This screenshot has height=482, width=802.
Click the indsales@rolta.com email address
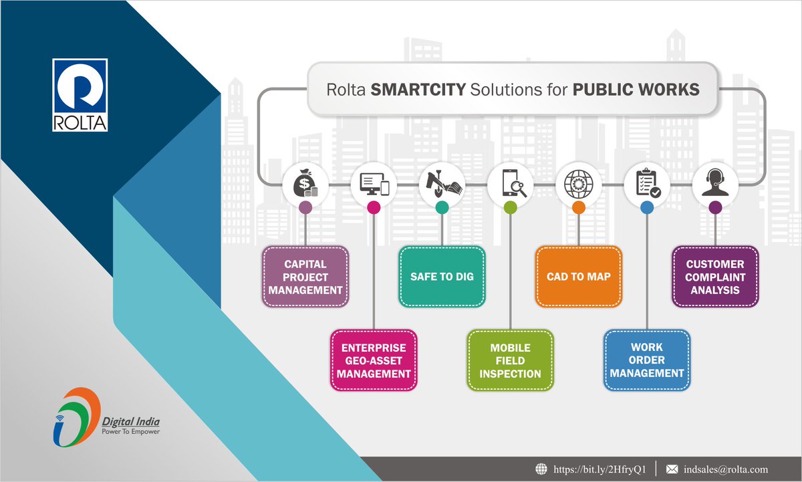tap(726, 470)
